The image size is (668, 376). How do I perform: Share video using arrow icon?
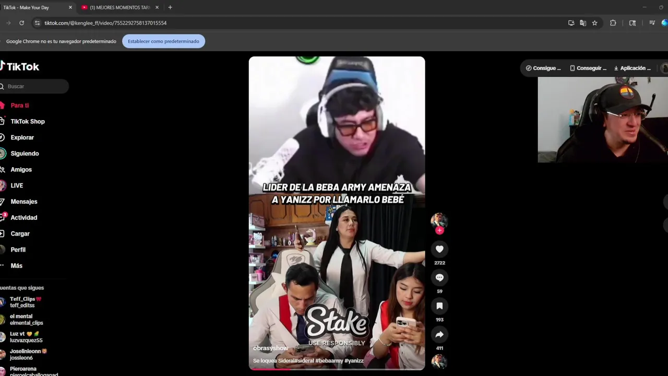(x=439, y=334)
